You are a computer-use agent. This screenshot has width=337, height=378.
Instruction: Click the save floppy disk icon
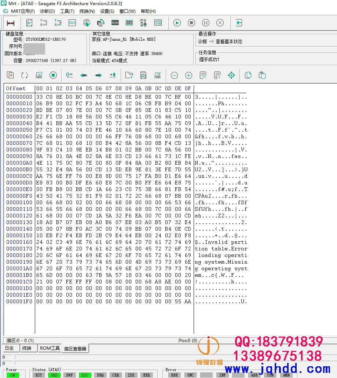coord(143,75)
